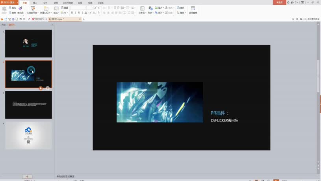
Task: Expand the WPS application menu arrow
Action: pos(17,2)
